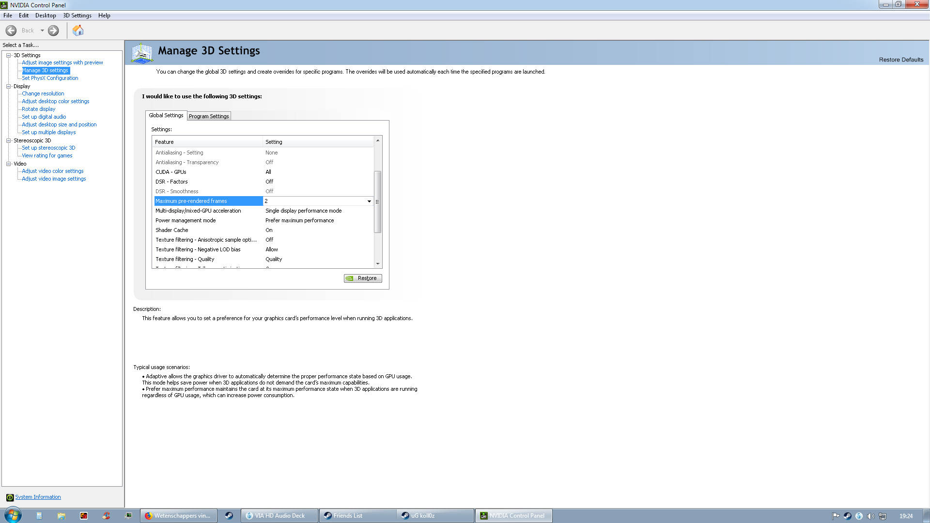This screenshot has width=930, height=523.
Task: Click the Steam icon in system tray
Action: point(847,516)
